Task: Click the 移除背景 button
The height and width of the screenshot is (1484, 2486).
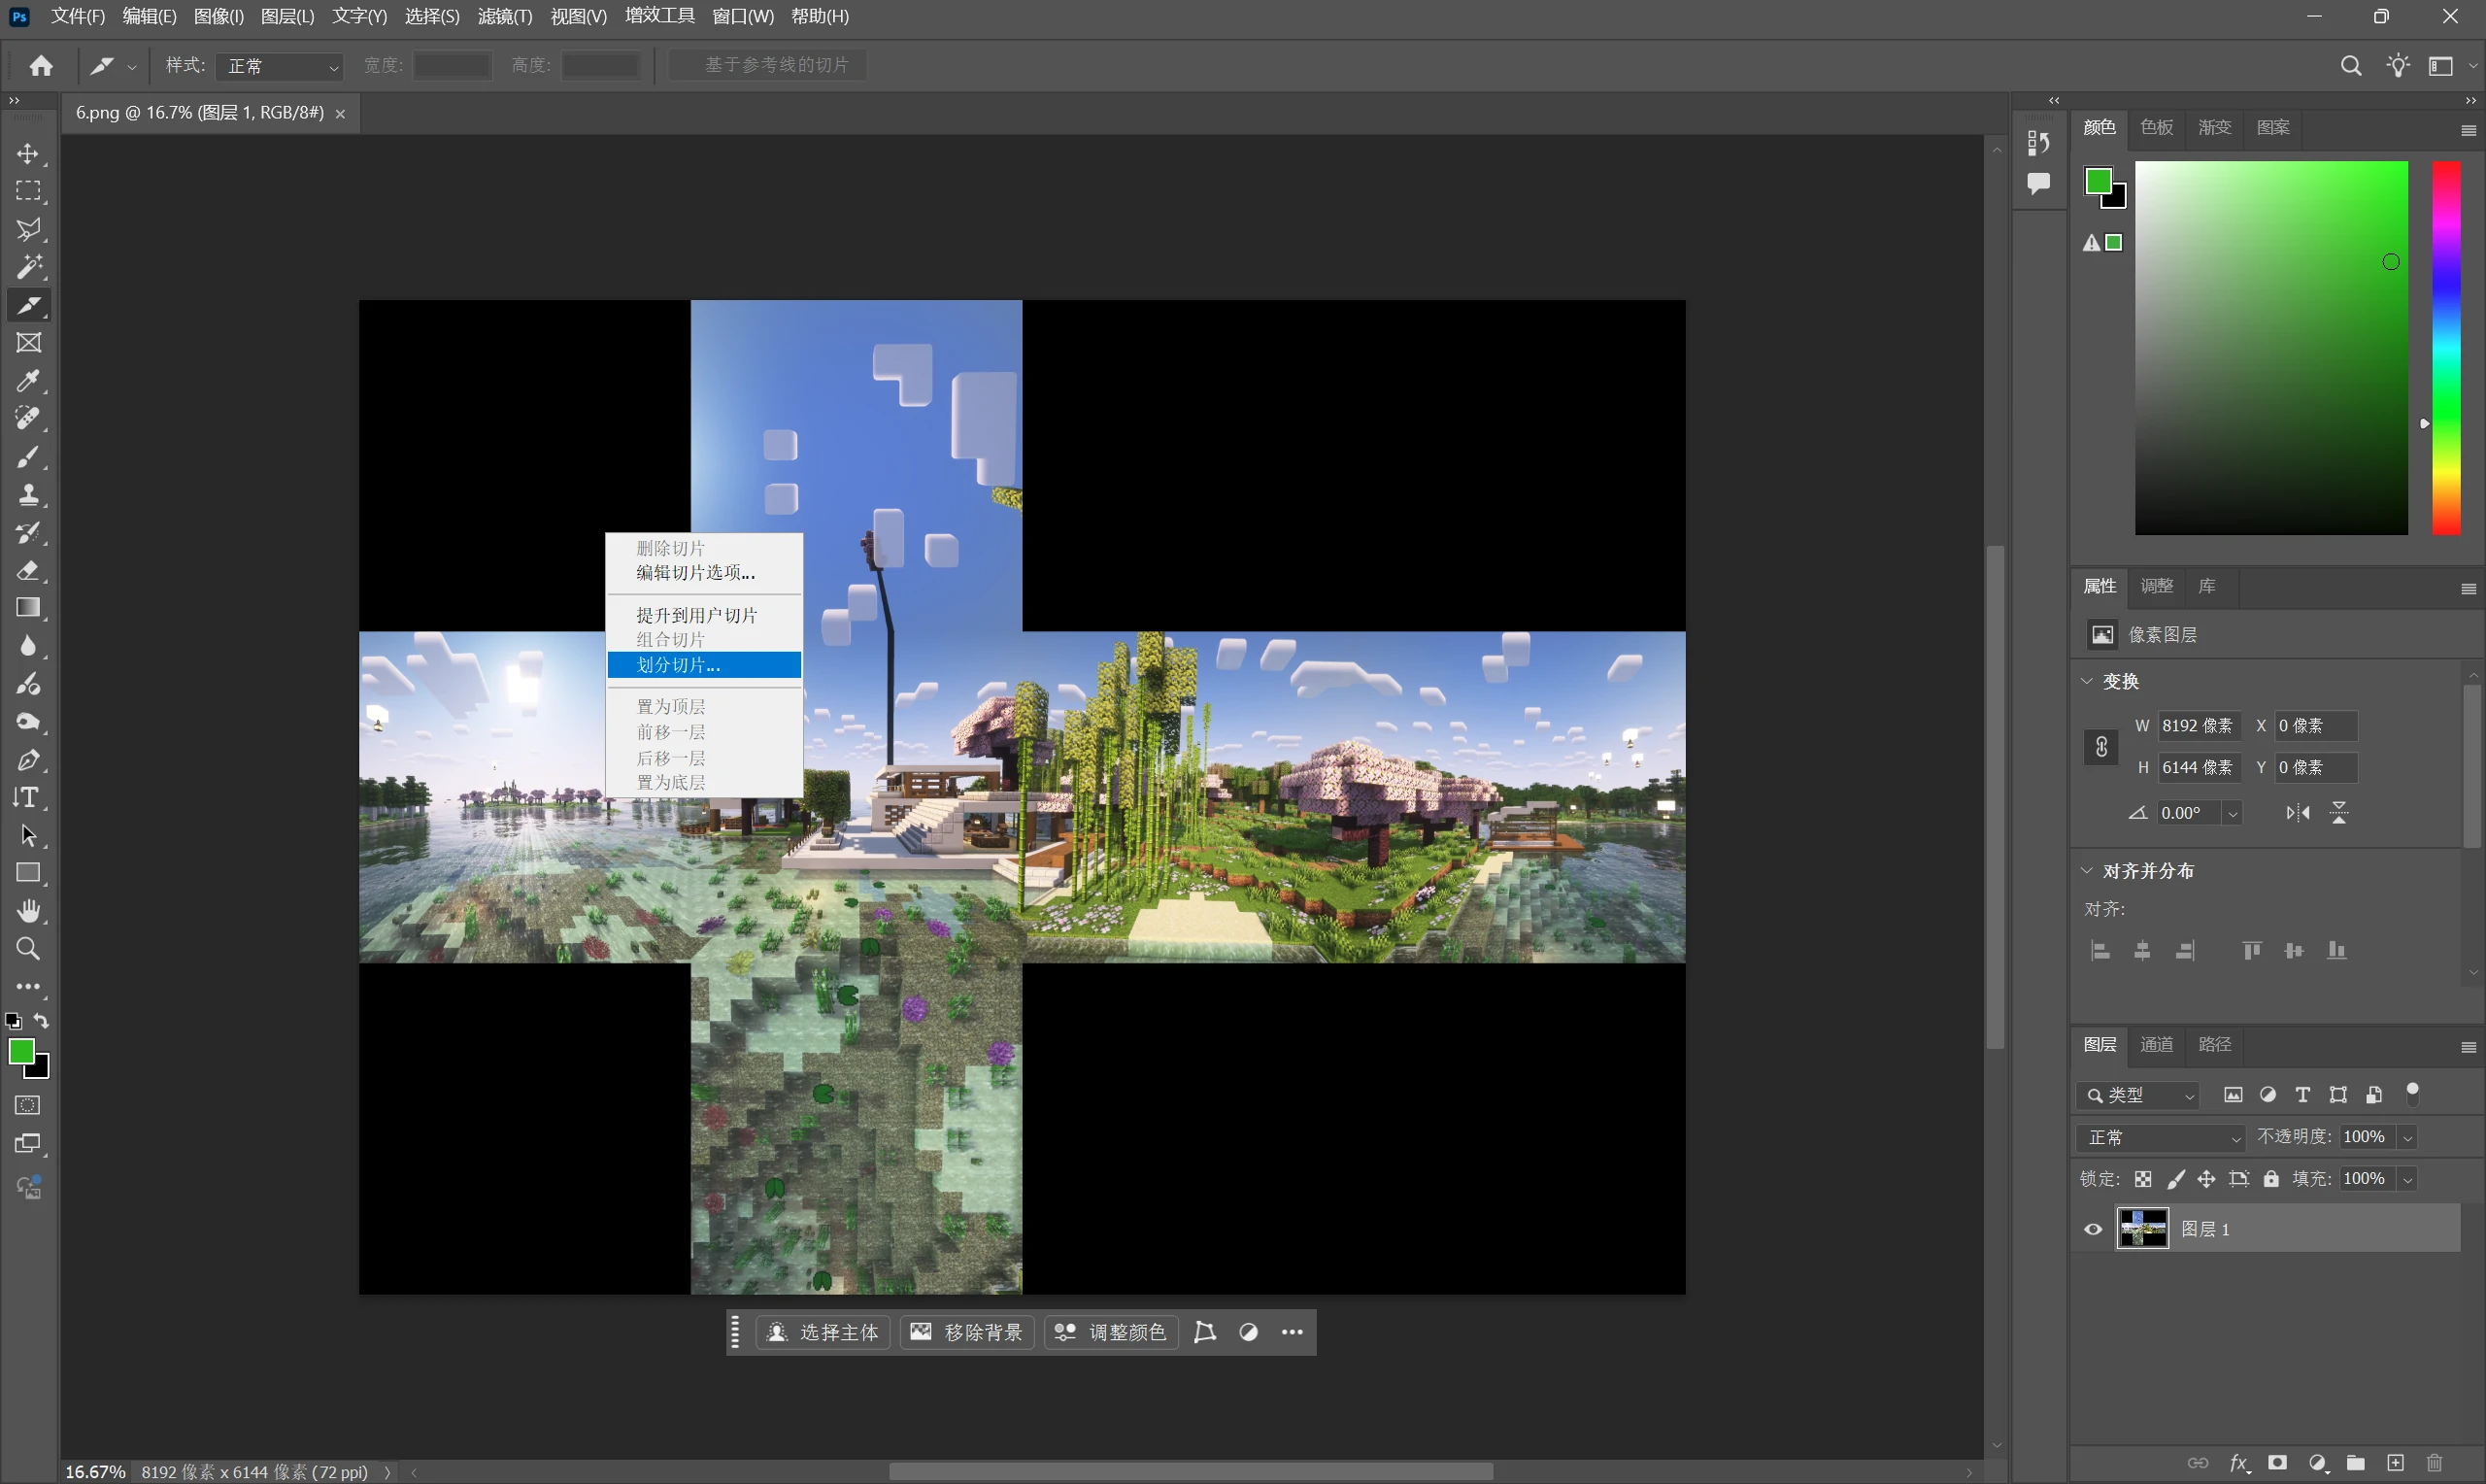Action: pos(966,1333)
